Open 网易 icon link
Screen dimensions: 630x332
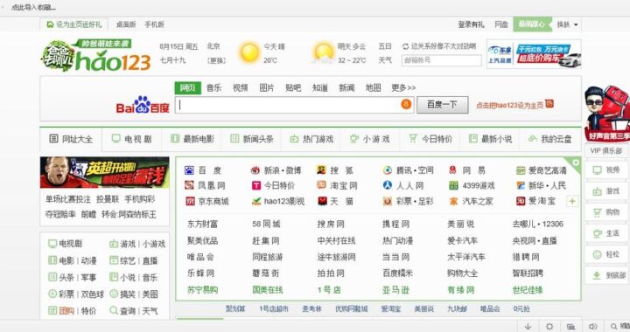(x=453, y=170)
